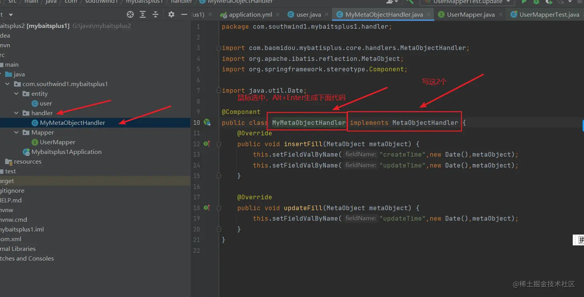Fold the import block at line 3
Screen dimensions: 584x297
pos(219,48)
